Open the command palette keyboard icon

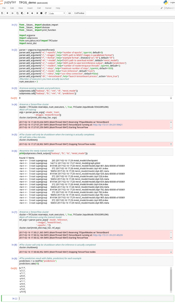(x=70, y=13)
